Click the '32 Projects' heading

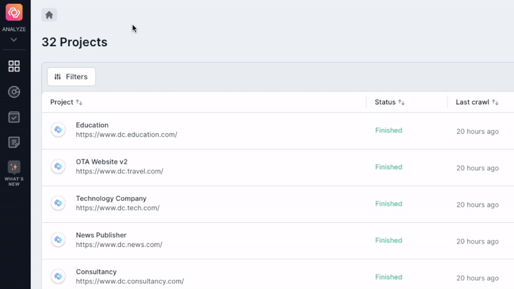pos(75,42)
